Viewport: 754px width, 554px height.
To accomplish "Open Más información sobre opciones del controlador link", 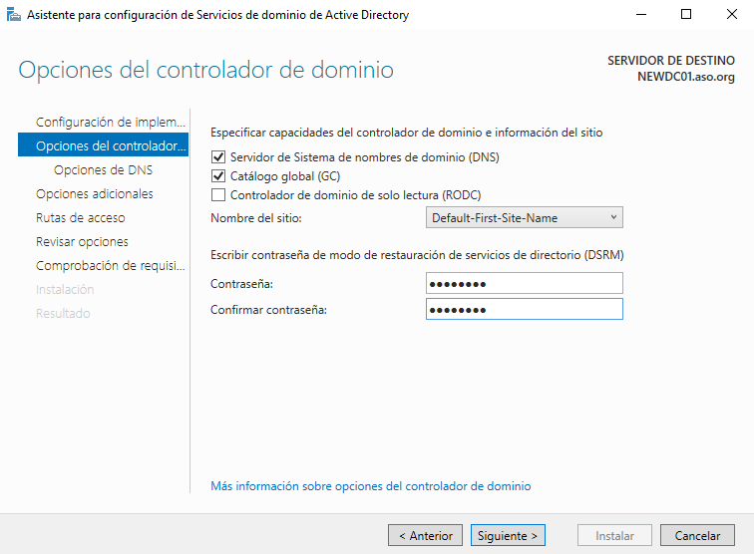I will pos(370,486).
